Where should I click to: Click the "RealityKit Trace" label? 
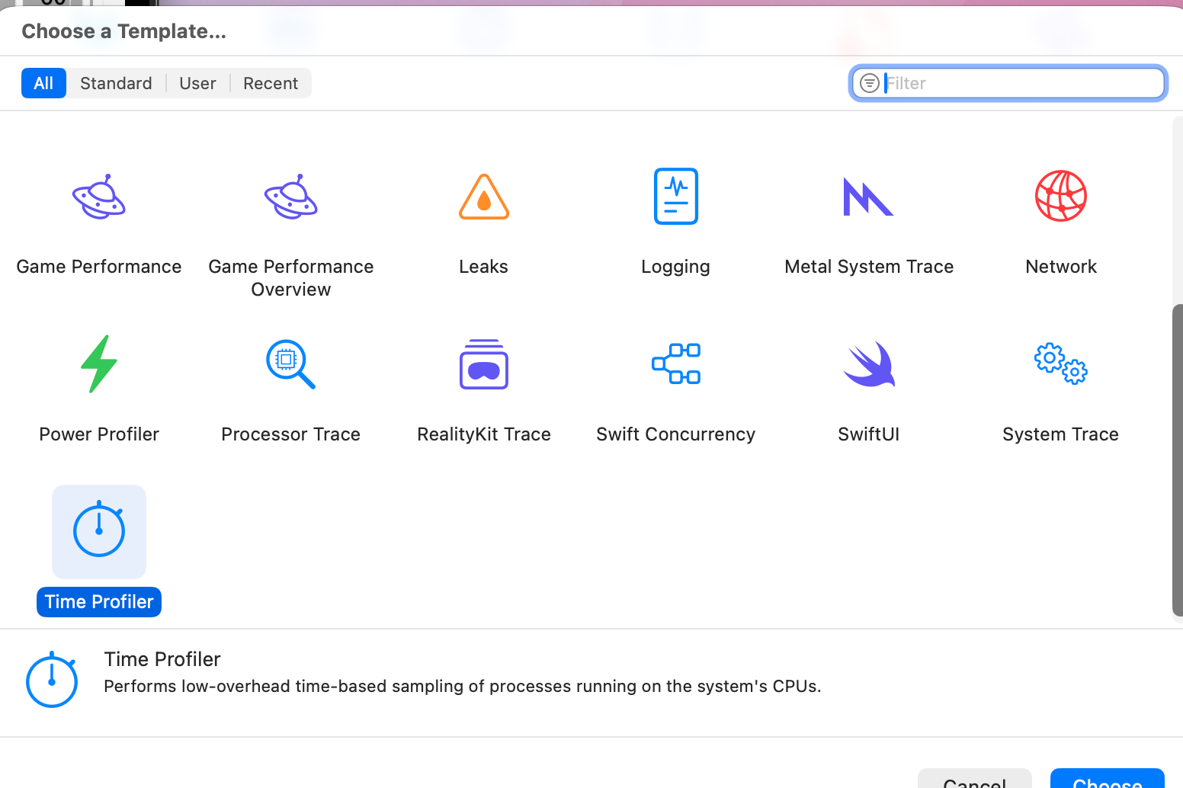[484, 434]
